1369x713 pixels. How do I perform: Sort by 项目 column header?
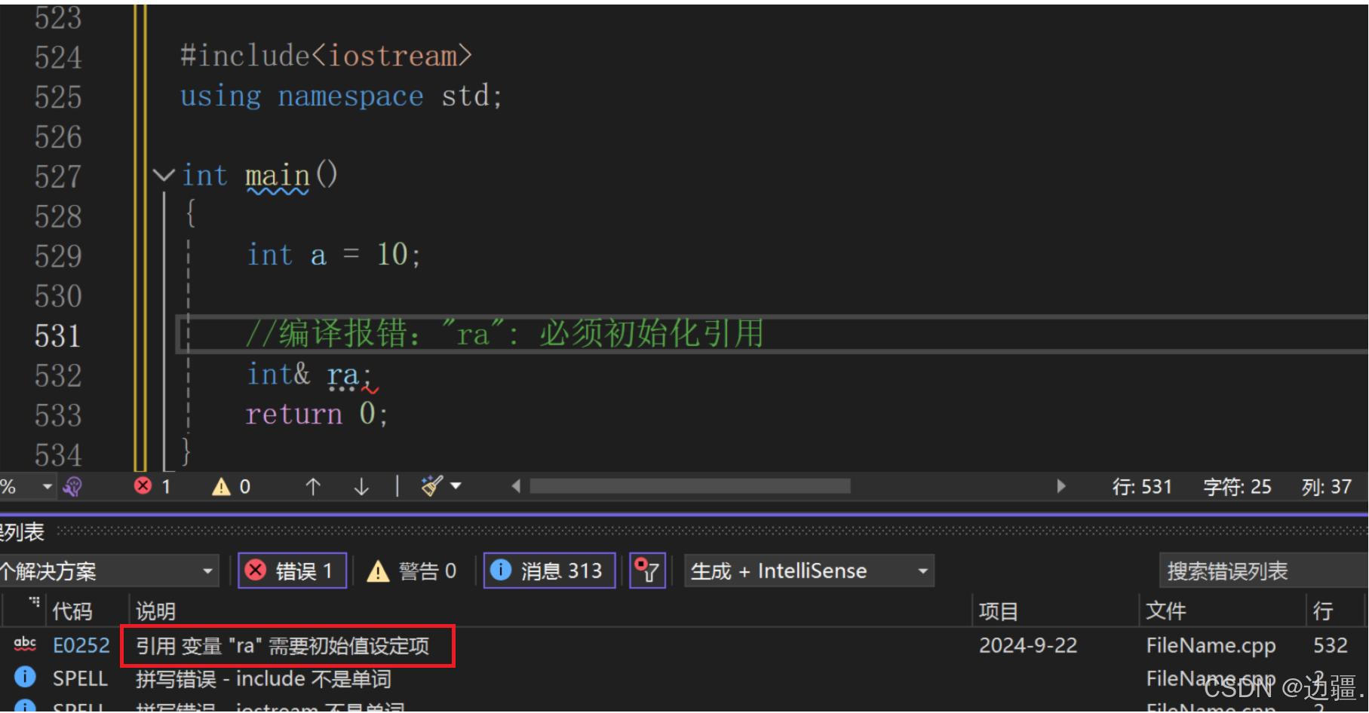(x=999, y=611)
